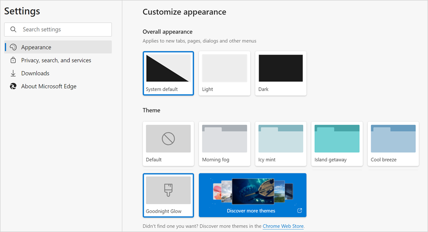Choose the Light overall appearance
428x232 pixels.
[224, 73]
